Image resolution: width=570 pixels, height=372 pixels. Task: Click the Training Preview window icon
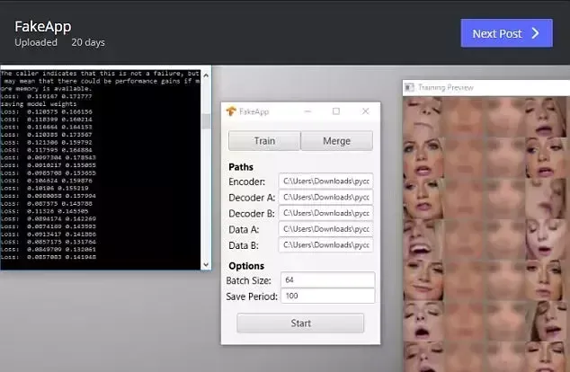pos(410,87)
